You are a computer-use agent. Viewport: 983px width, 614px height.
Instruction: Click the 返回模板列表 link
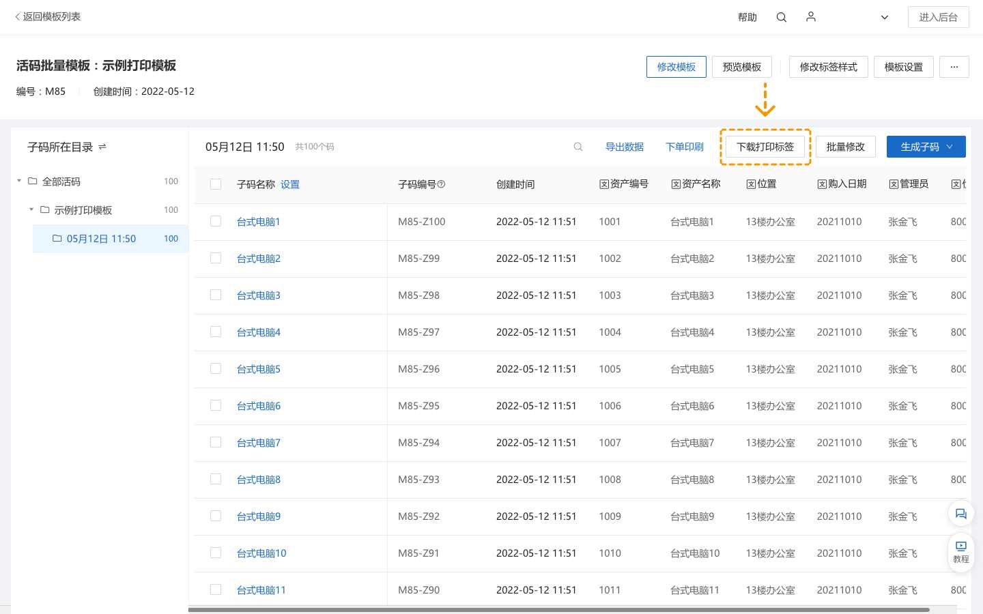click(x=47, y=16)
